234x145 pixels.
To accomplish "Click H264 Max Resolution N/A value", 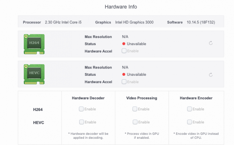I will [x=125, y=37].
